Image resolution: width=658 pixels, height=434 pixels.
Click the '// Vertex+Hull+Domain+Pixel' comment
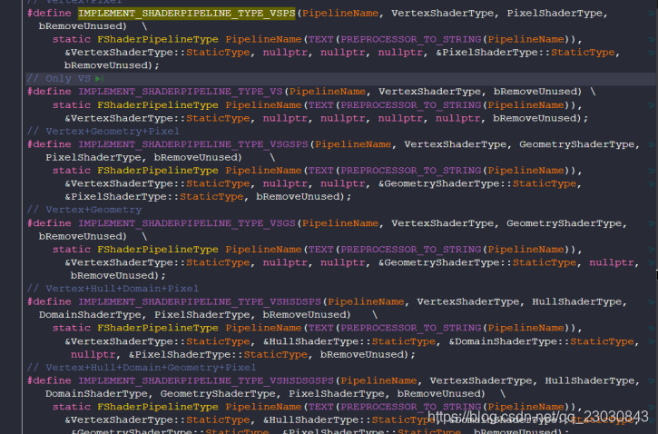click(x=113, y=289)
